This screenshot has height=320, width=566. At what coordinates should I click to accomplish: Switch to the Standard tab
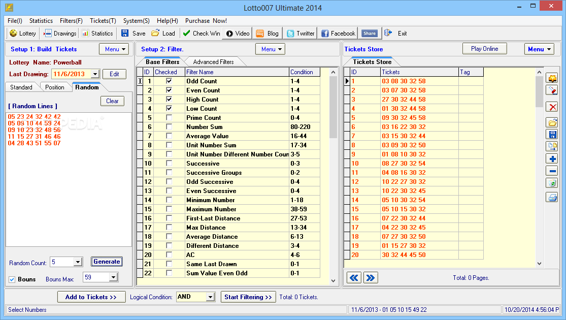coord(21,87)
